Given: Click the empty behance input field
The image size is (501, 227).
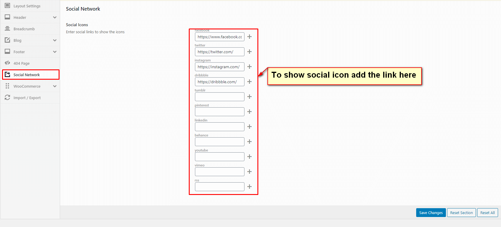Looking at the screenshot, I should (x=220, y=142).
